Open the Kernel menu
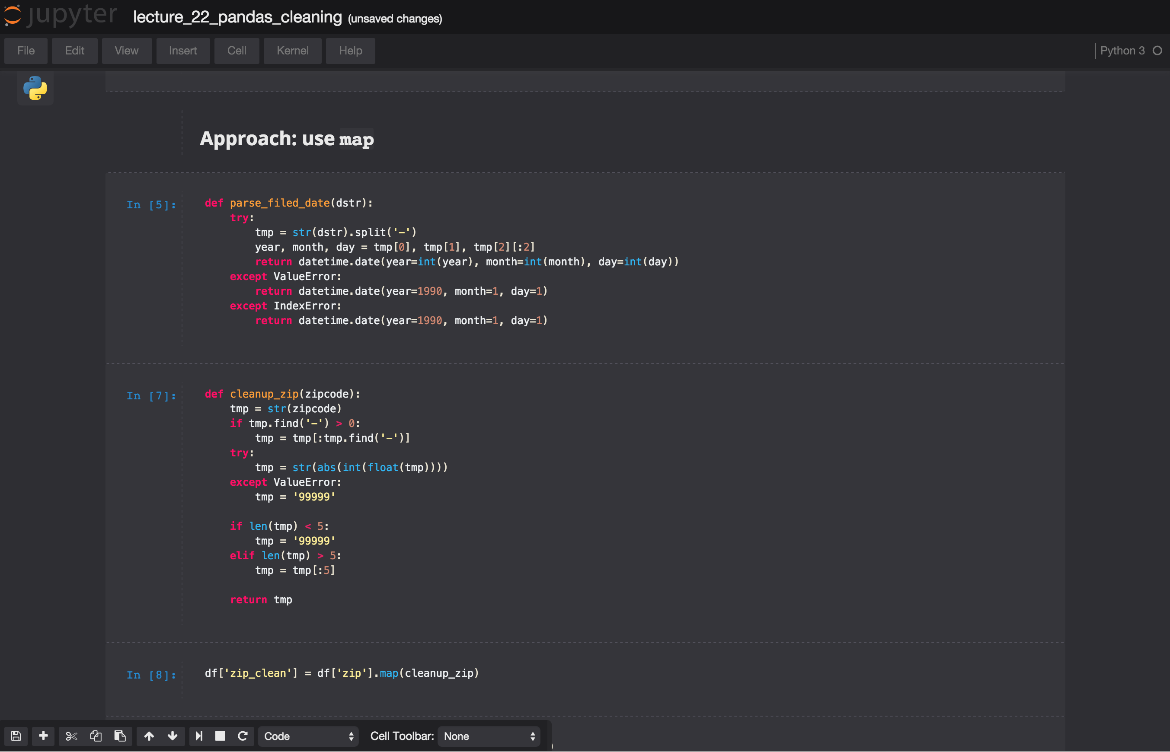Image resolution: width=1170 pixels, height=752 pixels. (292, 51)
